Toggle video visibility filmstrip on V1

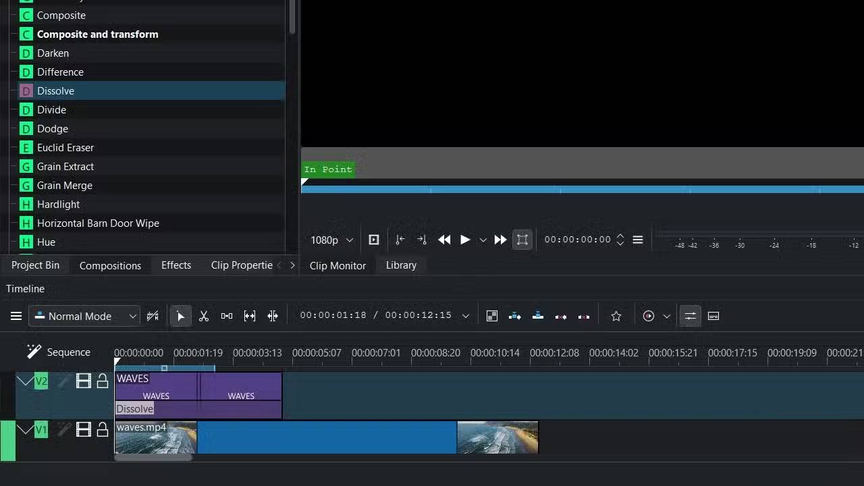click(x=84, y=429)
